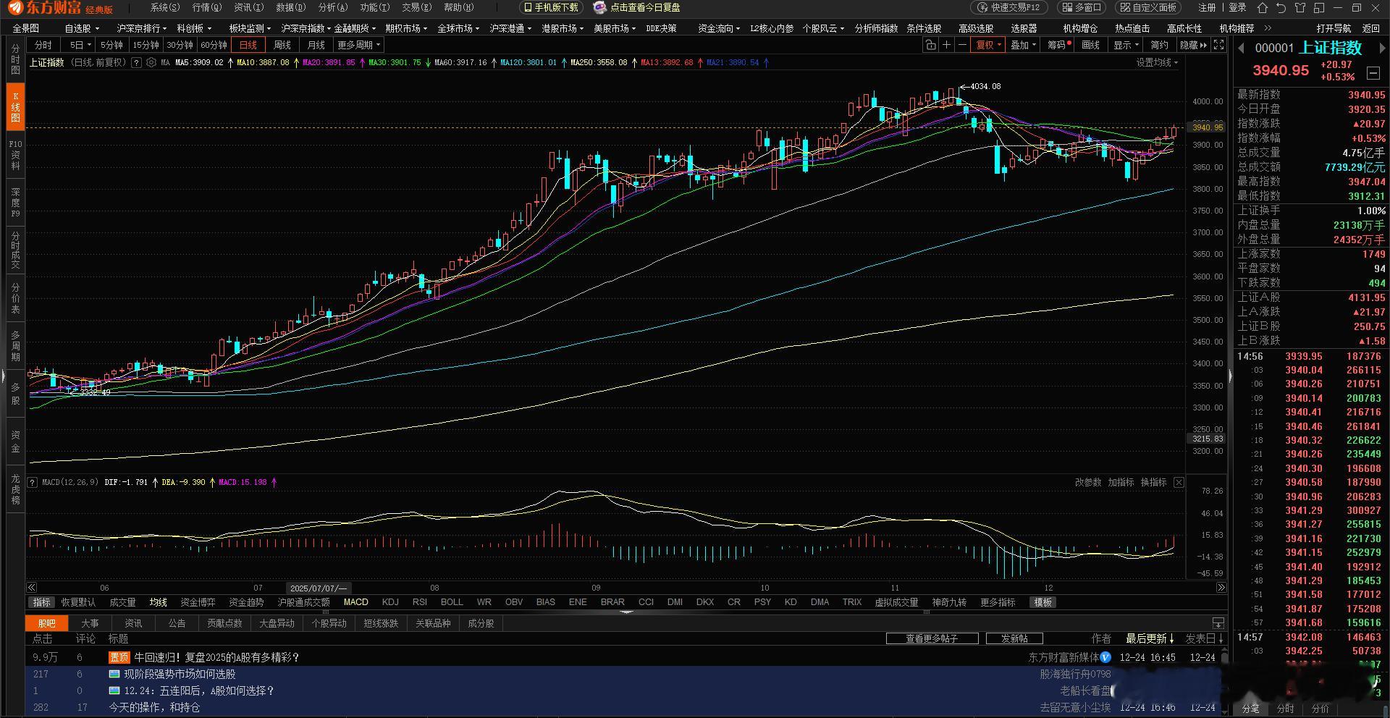Close the MACD indicator pane
Screen dimensions: 1390x718
coord(1179,482)
